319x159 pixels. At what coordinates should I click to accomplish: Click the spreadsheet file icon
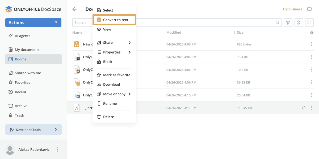(77, 57)
